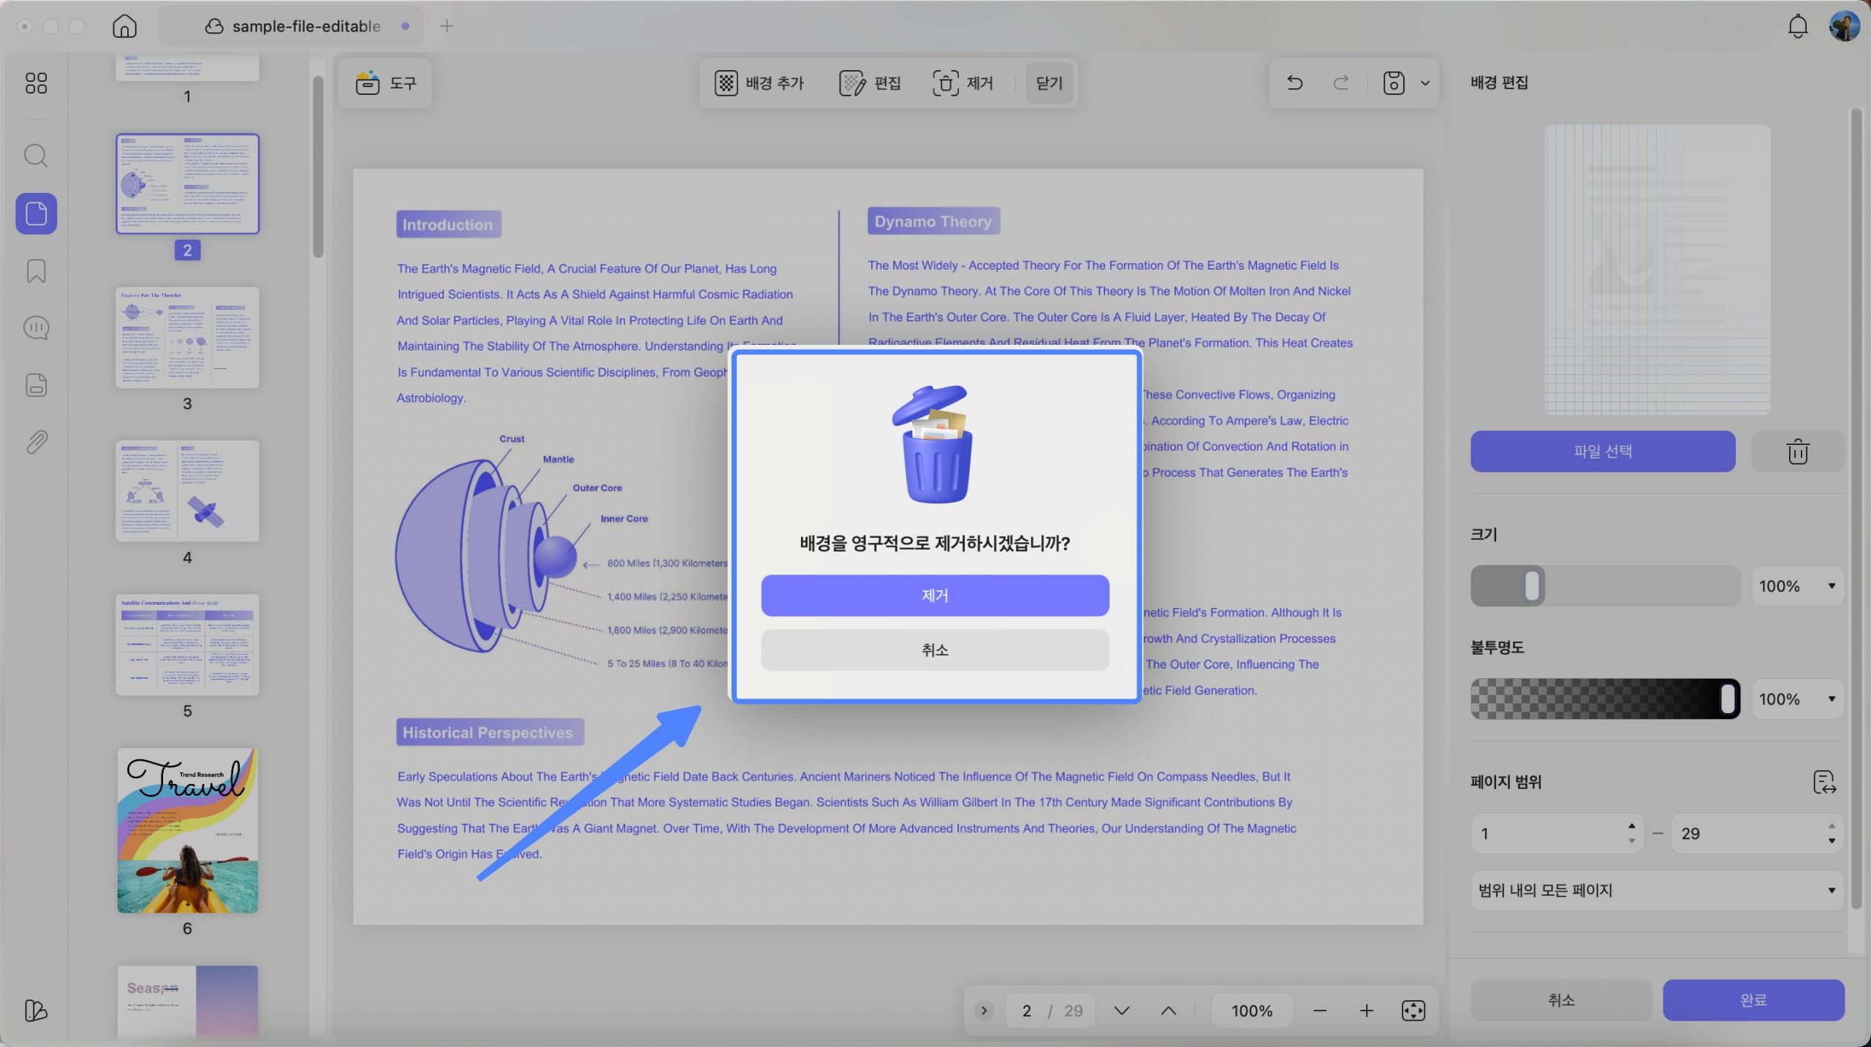Confirm removal with the 제거 button

pos(935,595)
